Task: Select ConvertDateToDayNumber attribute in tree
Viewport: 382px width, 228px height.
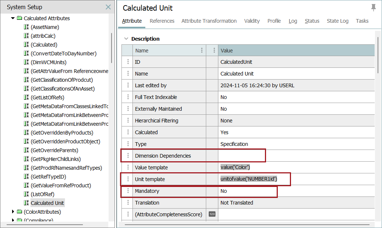Action: coord(63,54)
